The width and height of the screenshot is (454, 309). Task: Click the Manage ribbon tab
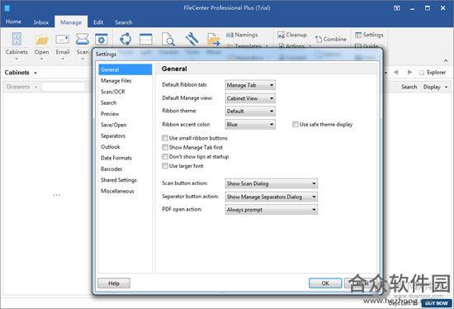click(x=71, y=22)
